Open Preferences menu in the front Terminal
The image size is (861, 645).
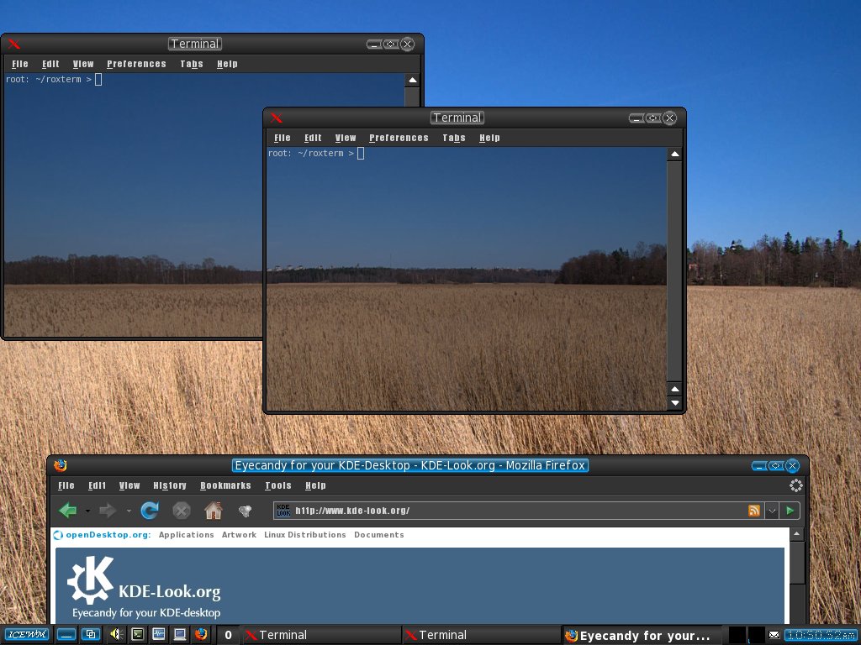399,138
